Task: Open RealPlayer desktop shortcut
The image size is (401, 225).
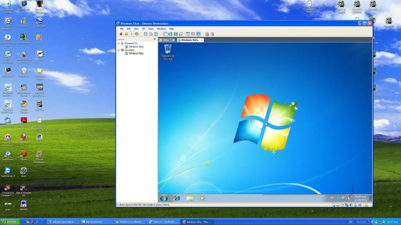Action: pos(8,155)
